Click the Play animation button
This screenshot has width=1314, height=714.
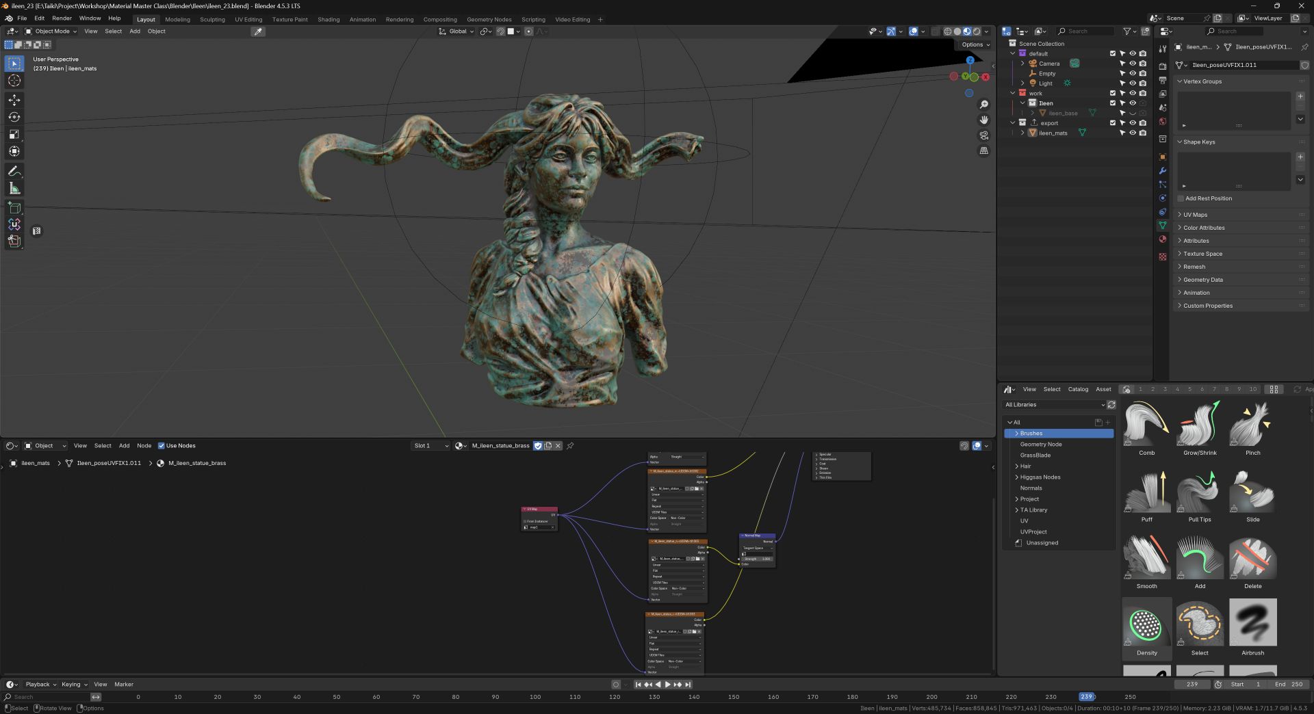(x=668, y=685)
